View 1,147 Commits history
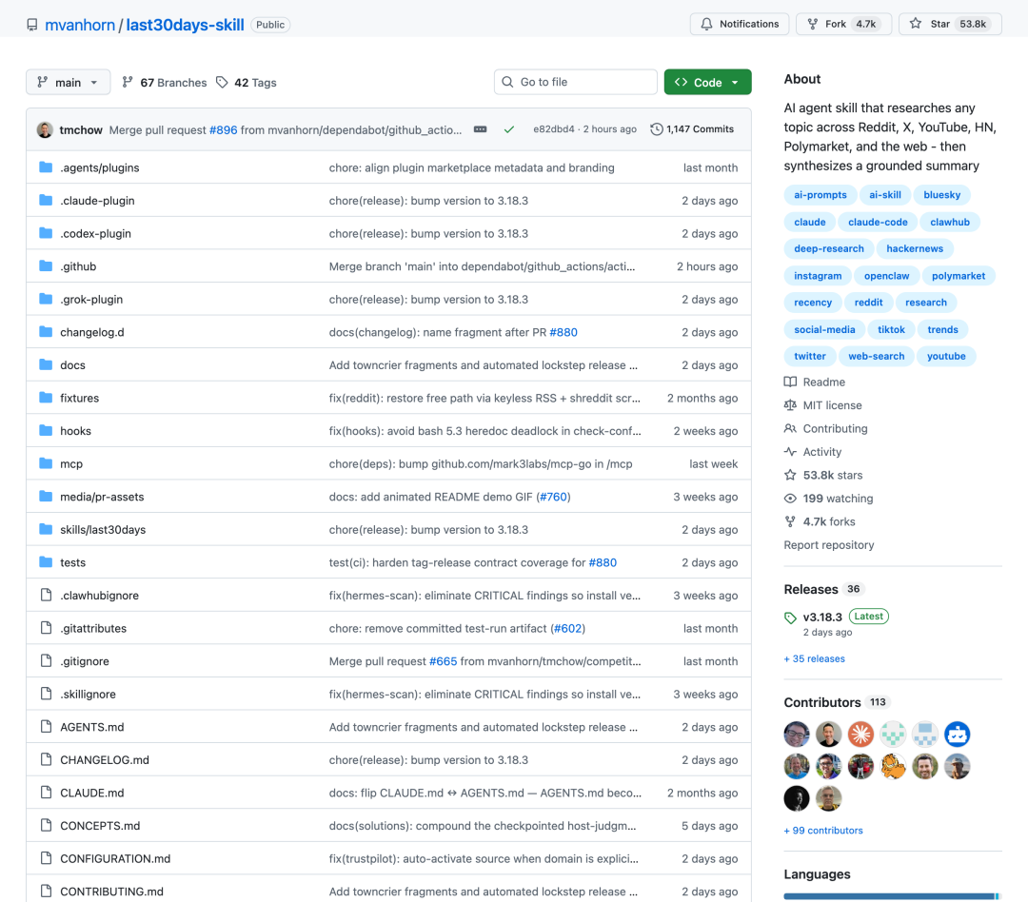 [x=692, y=129]
